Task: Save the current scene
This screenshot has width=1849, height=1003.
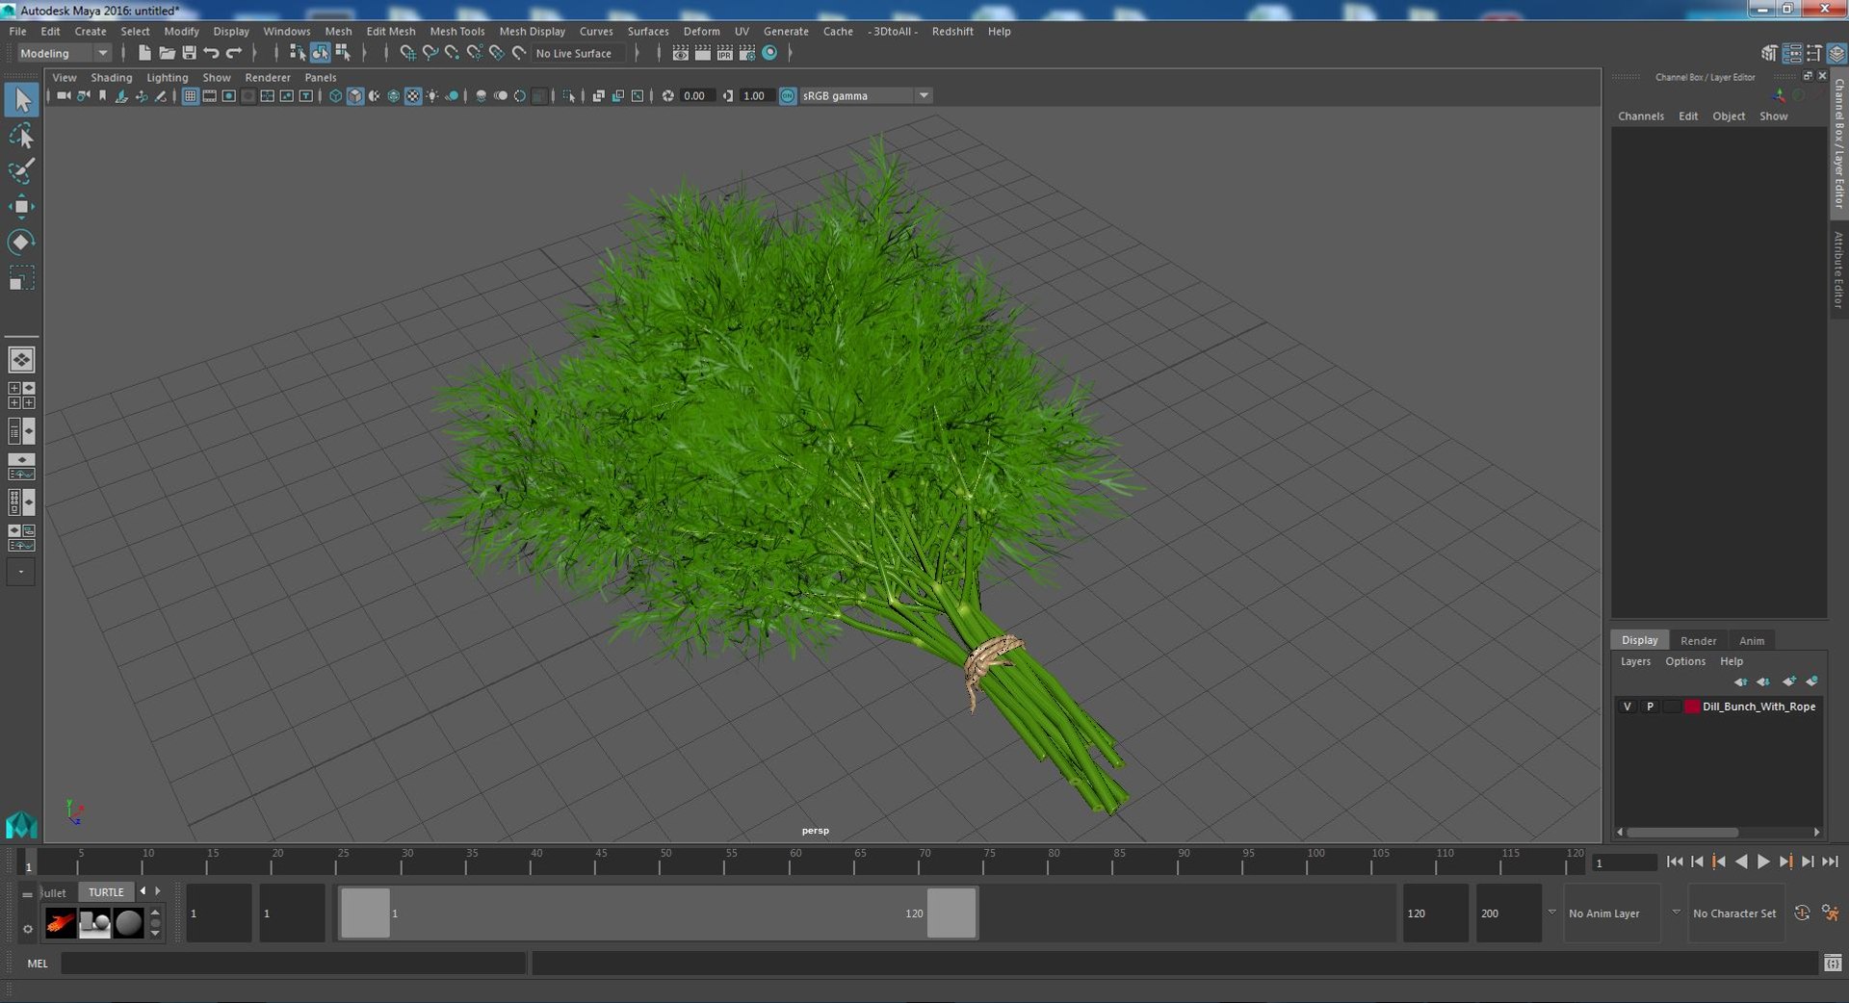Action: pyautogui.click(x=189, y=53)
